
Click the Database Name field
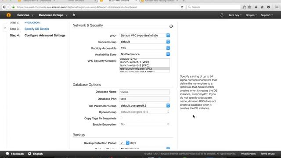point(144,92)
